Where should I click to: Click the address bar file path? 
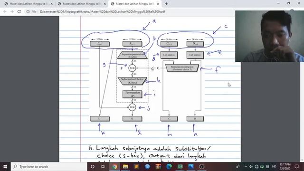pyautogui.click(x=103, y=11)
